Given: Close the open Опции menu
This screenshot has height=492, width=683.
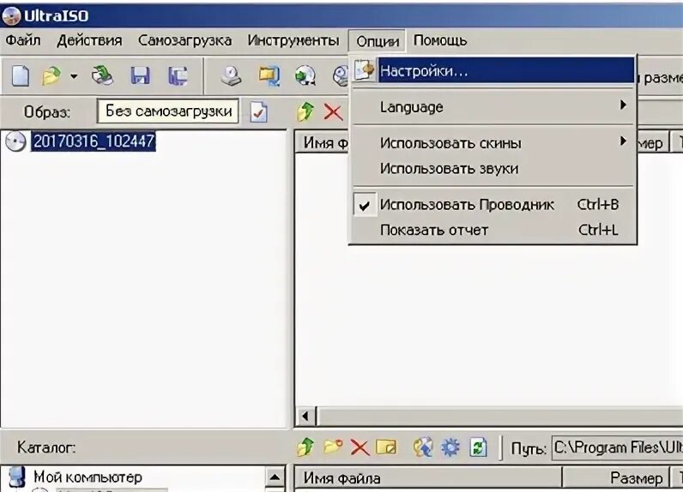Looking at the screenshot, I should point(378,41).
